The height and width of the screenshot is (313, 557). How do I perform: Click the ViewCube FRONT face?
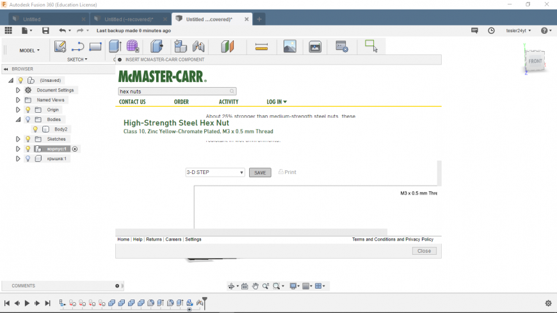tap(535, 62)
